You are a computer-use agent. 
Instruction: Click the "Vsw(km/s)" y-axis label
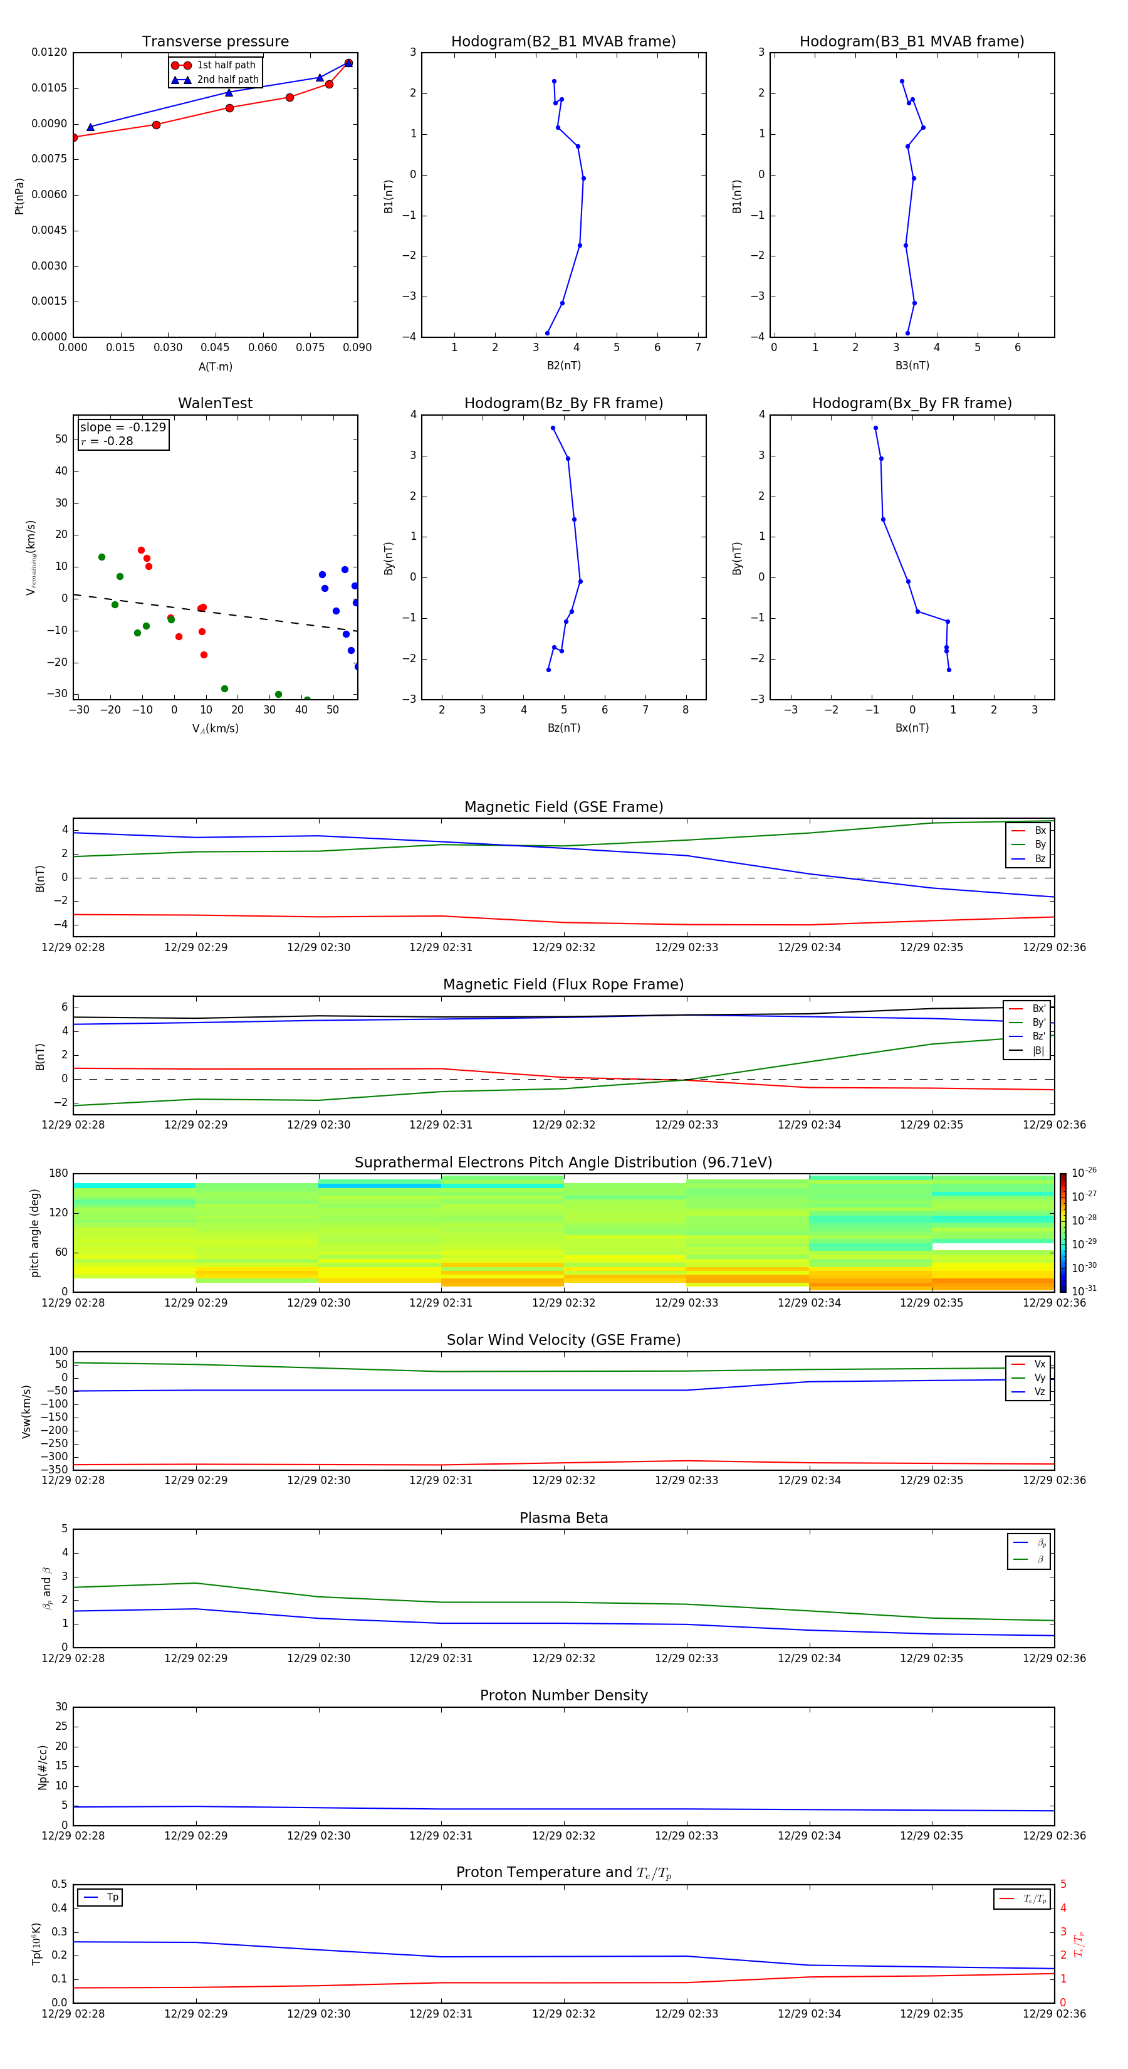(26, 1411)
